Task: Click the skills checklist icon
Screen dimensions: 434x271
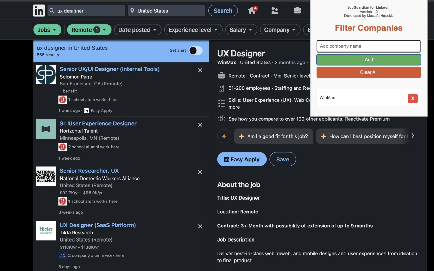Action: coord(221,103)
